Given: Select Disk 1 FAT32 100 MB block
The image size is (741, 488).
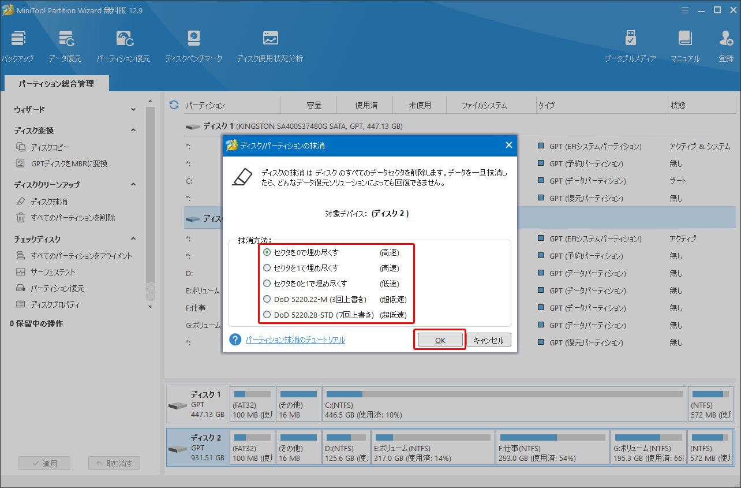Looking at the screenshot, I should [252, 404].
